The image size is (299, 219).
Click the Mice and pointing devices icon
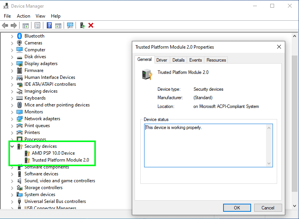[20, 105]
